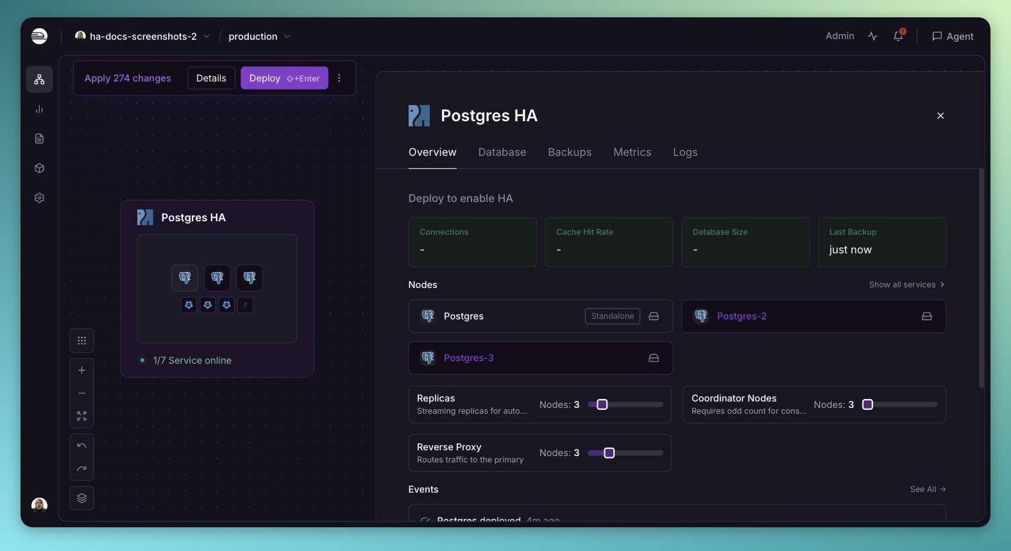Open the architecture canvas sidebar icon
1011x551 pixels.
point(39,80)
